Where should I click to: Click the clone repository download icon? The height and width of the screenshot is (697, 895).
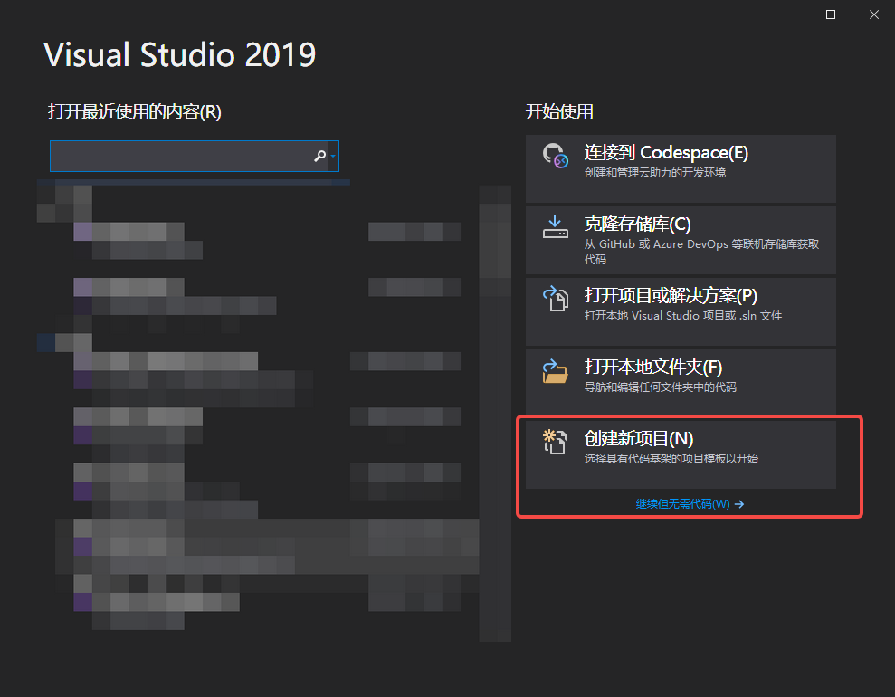(x=555, y=226)
